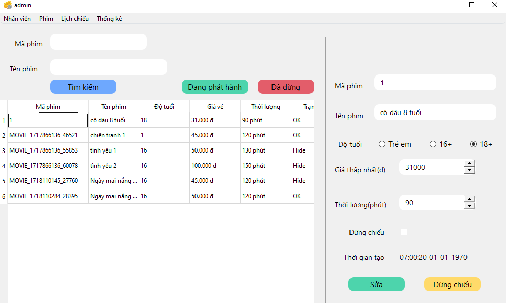Click the OK status in chiến tranh 1 row
Screen dimensions: 506x303
(302, 135)
